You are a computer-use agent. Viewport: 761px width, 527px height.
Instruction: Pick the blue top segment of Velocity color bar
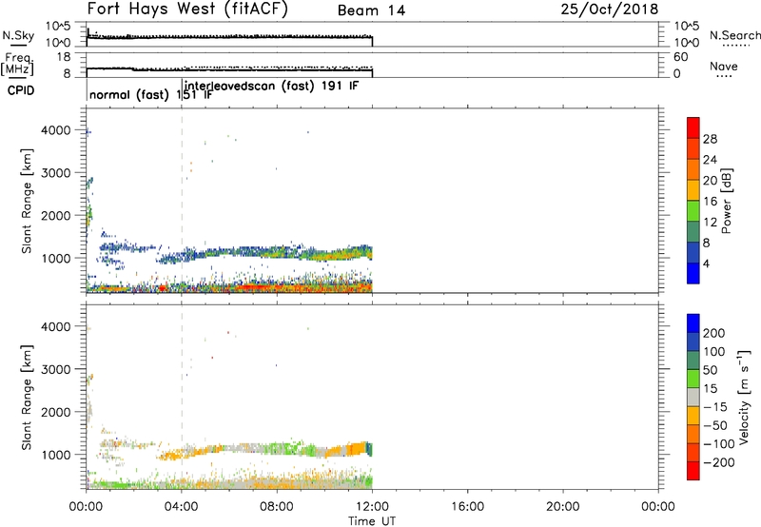tap(693, 323)
